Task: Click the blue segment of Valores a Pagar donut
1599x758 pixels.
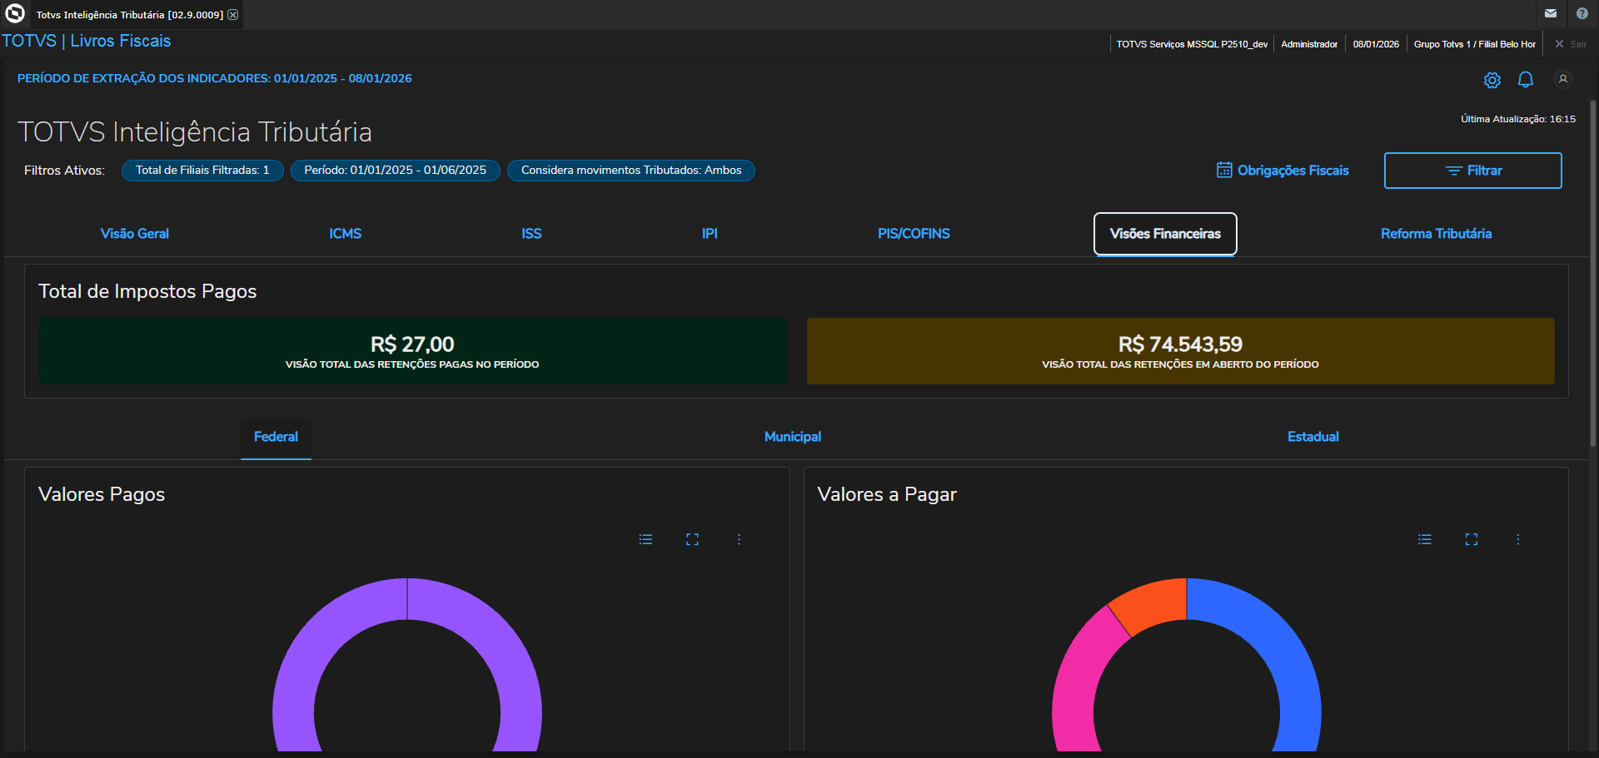Action: (1283, 649)
